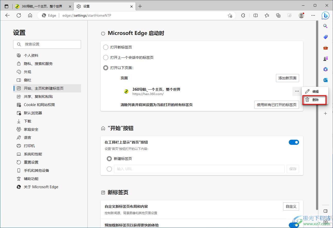Toggle 在工具栏上显示“首页”按钮 switch
Viewport: 333px width, 228px height.
294,142
